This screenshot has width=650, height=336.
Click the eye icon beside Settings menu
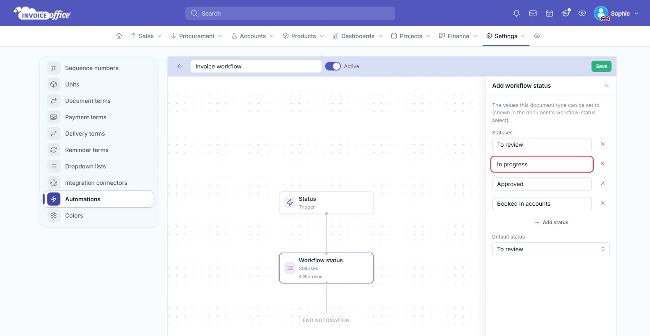(x=537, y=36)
